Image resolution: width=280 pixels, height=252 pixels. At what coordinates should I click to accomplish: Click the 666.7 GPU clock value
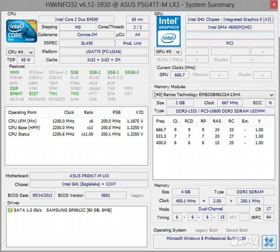(179, 75)
